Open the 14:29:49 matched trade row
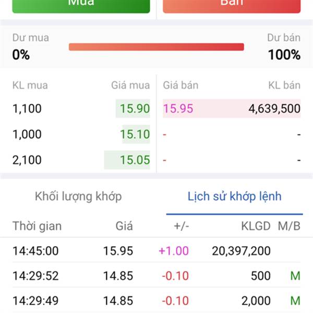This screenshot has width=313, height=313. (156, 300)
